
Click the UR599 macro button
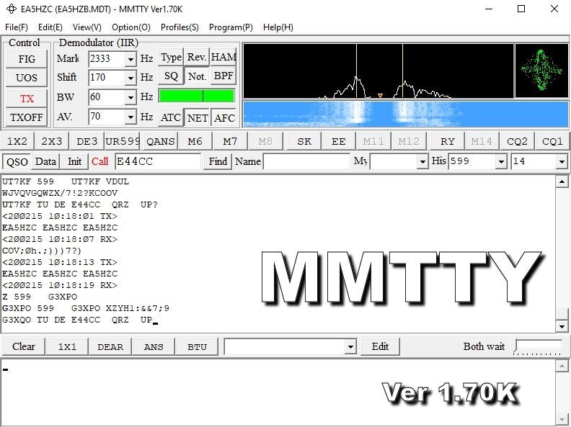123,141
